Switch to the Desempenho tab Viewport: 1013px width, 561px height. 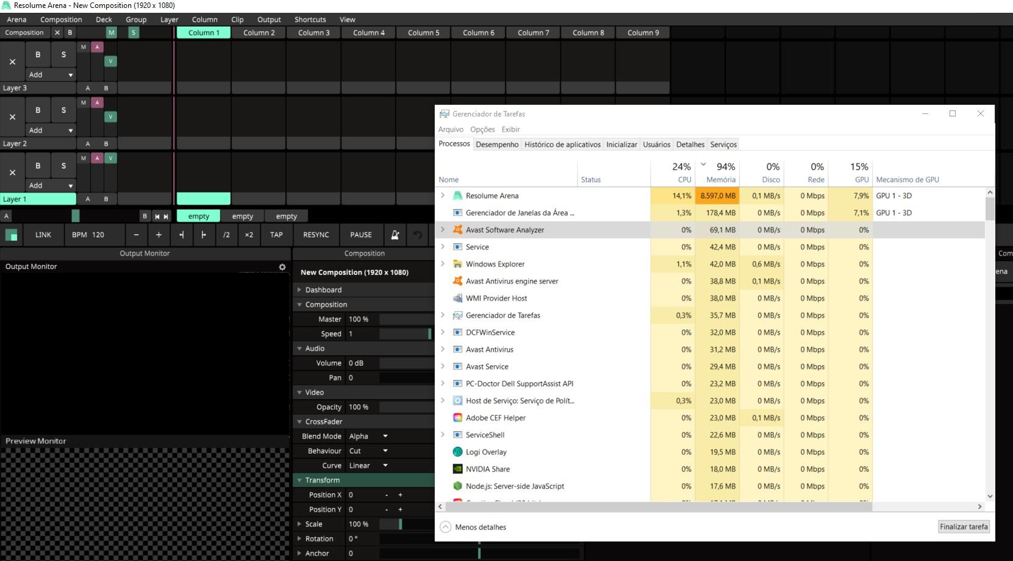pyautogui.click(x=497, y=145)
